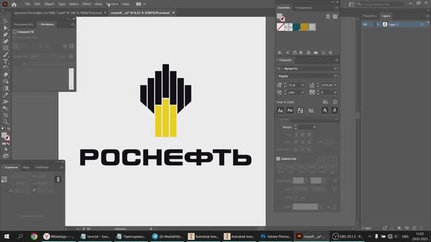This screenshot has width=431, height=242.
Task: Open the Swatches panel menu
Action: (337, 7)
